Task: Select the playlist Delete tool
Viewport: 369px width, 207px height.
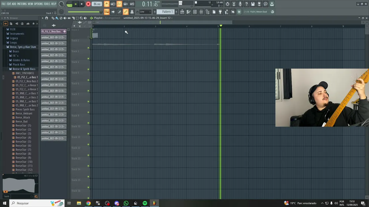Action: 61,18
